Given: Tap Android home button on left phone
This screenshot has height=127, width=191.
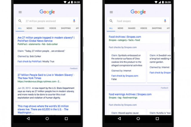Looking at the screenshot, I should tap(47, 118).
